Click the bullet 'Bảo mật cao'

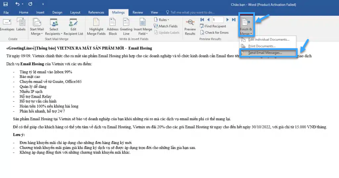pyautogui.click(x=30, y=77)
